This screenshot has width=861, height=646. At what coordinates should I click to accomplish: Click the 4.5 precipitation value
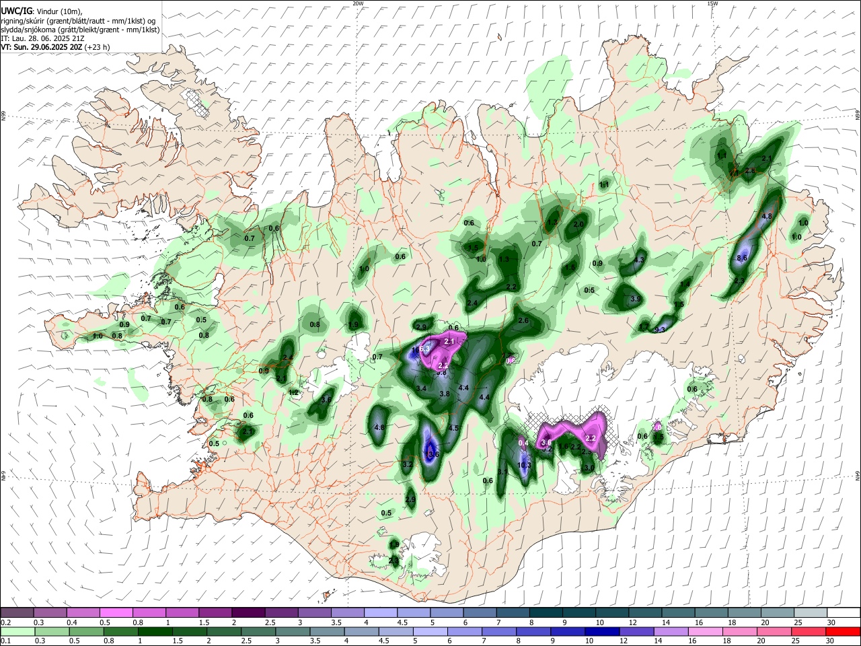pyautogui.click(x=453, y=428)
